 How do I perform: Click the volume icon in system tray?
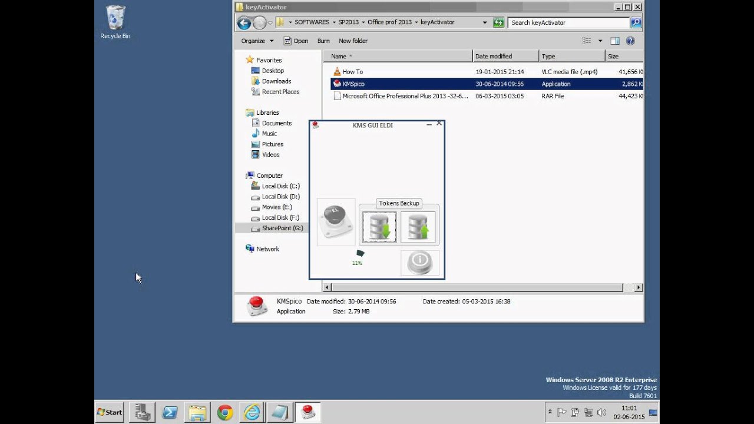[x=601, y=412]
